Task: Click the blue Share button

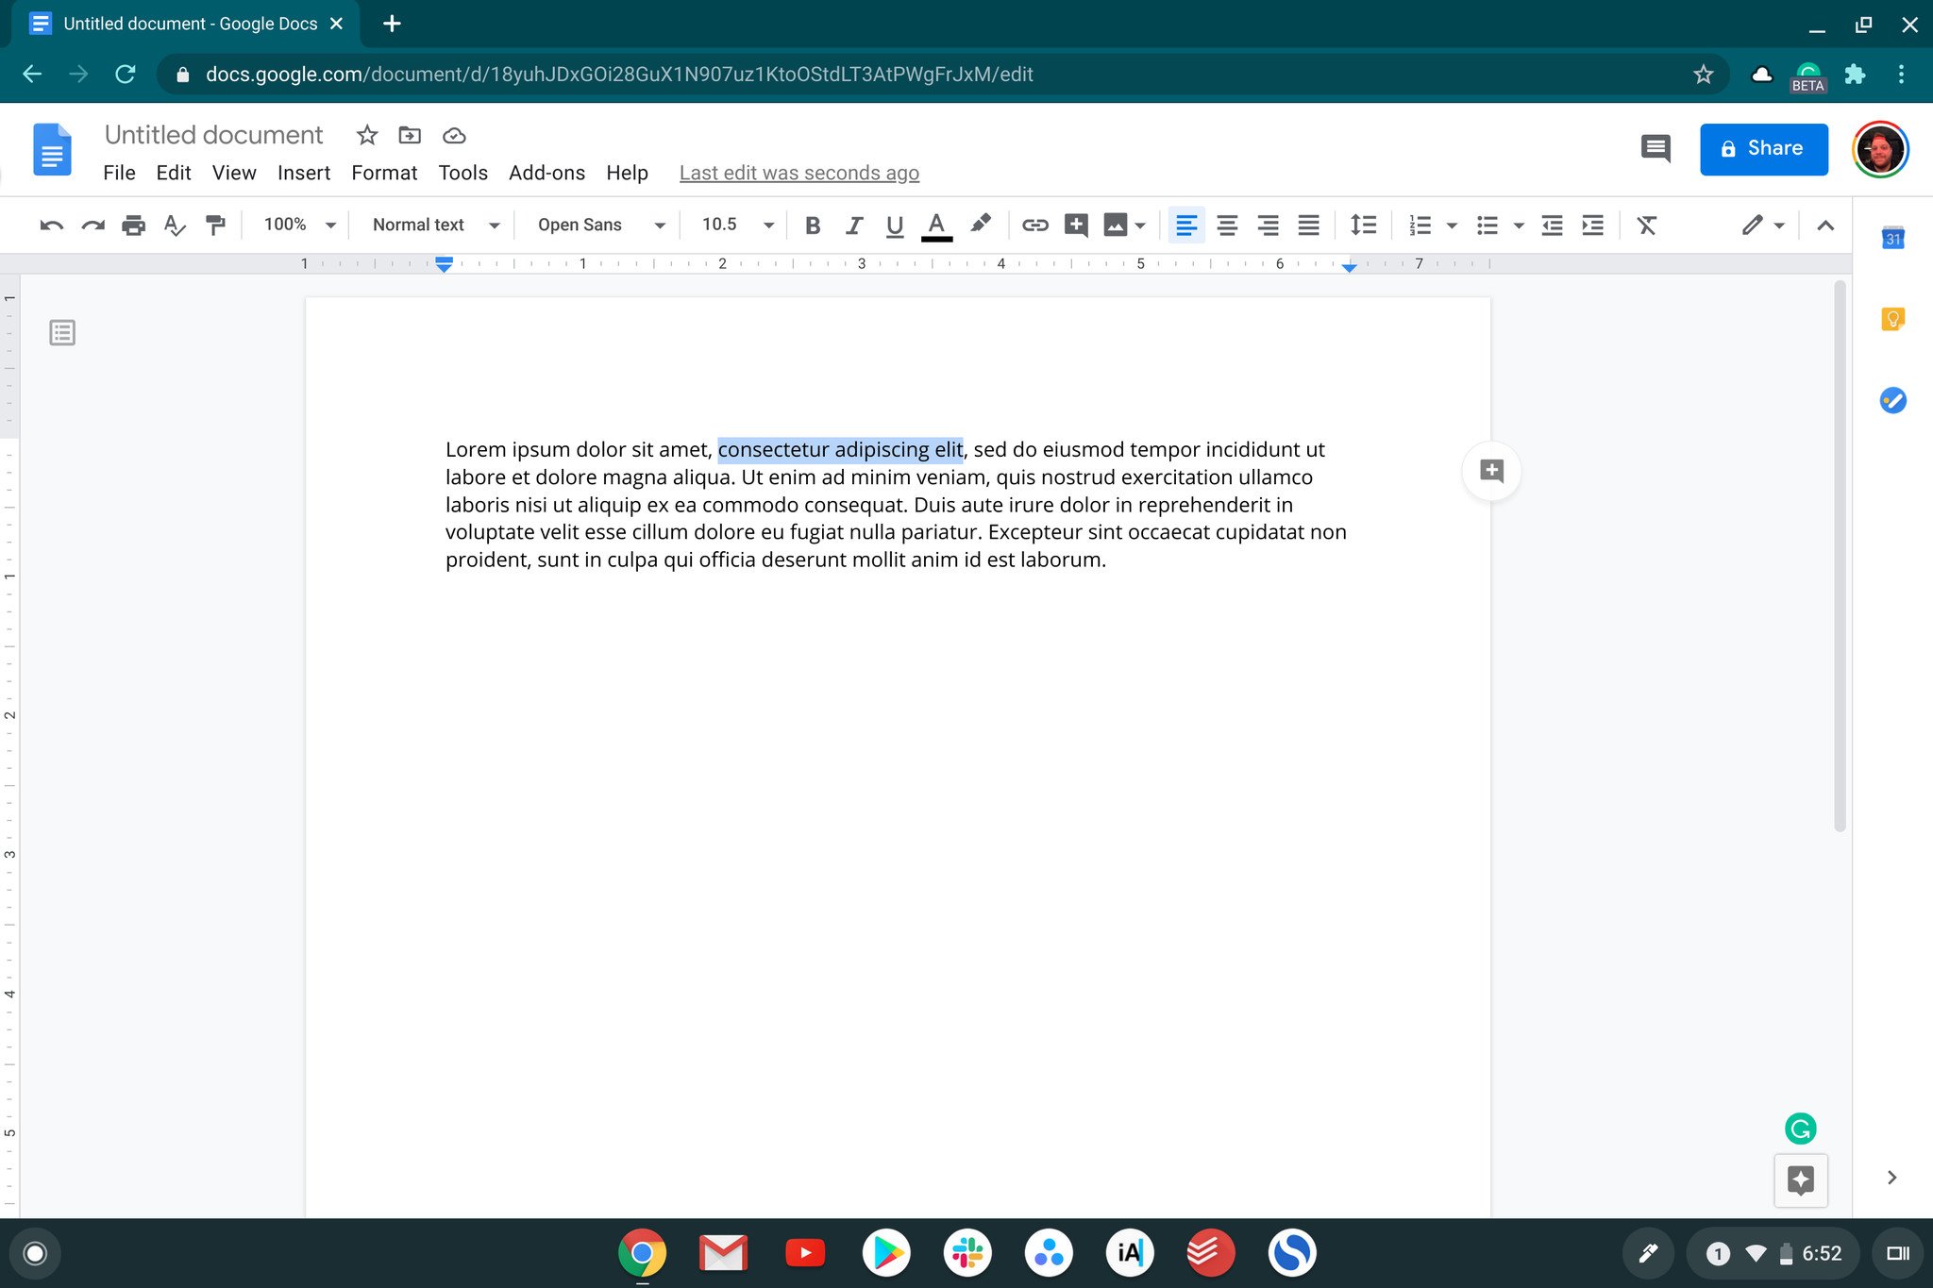Action: point(1763,148)
